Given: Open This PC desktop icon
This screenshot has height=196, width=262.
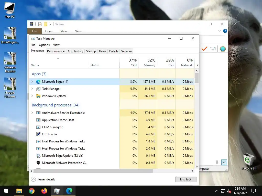Looking at the screenshot, I should click(10, 10).
